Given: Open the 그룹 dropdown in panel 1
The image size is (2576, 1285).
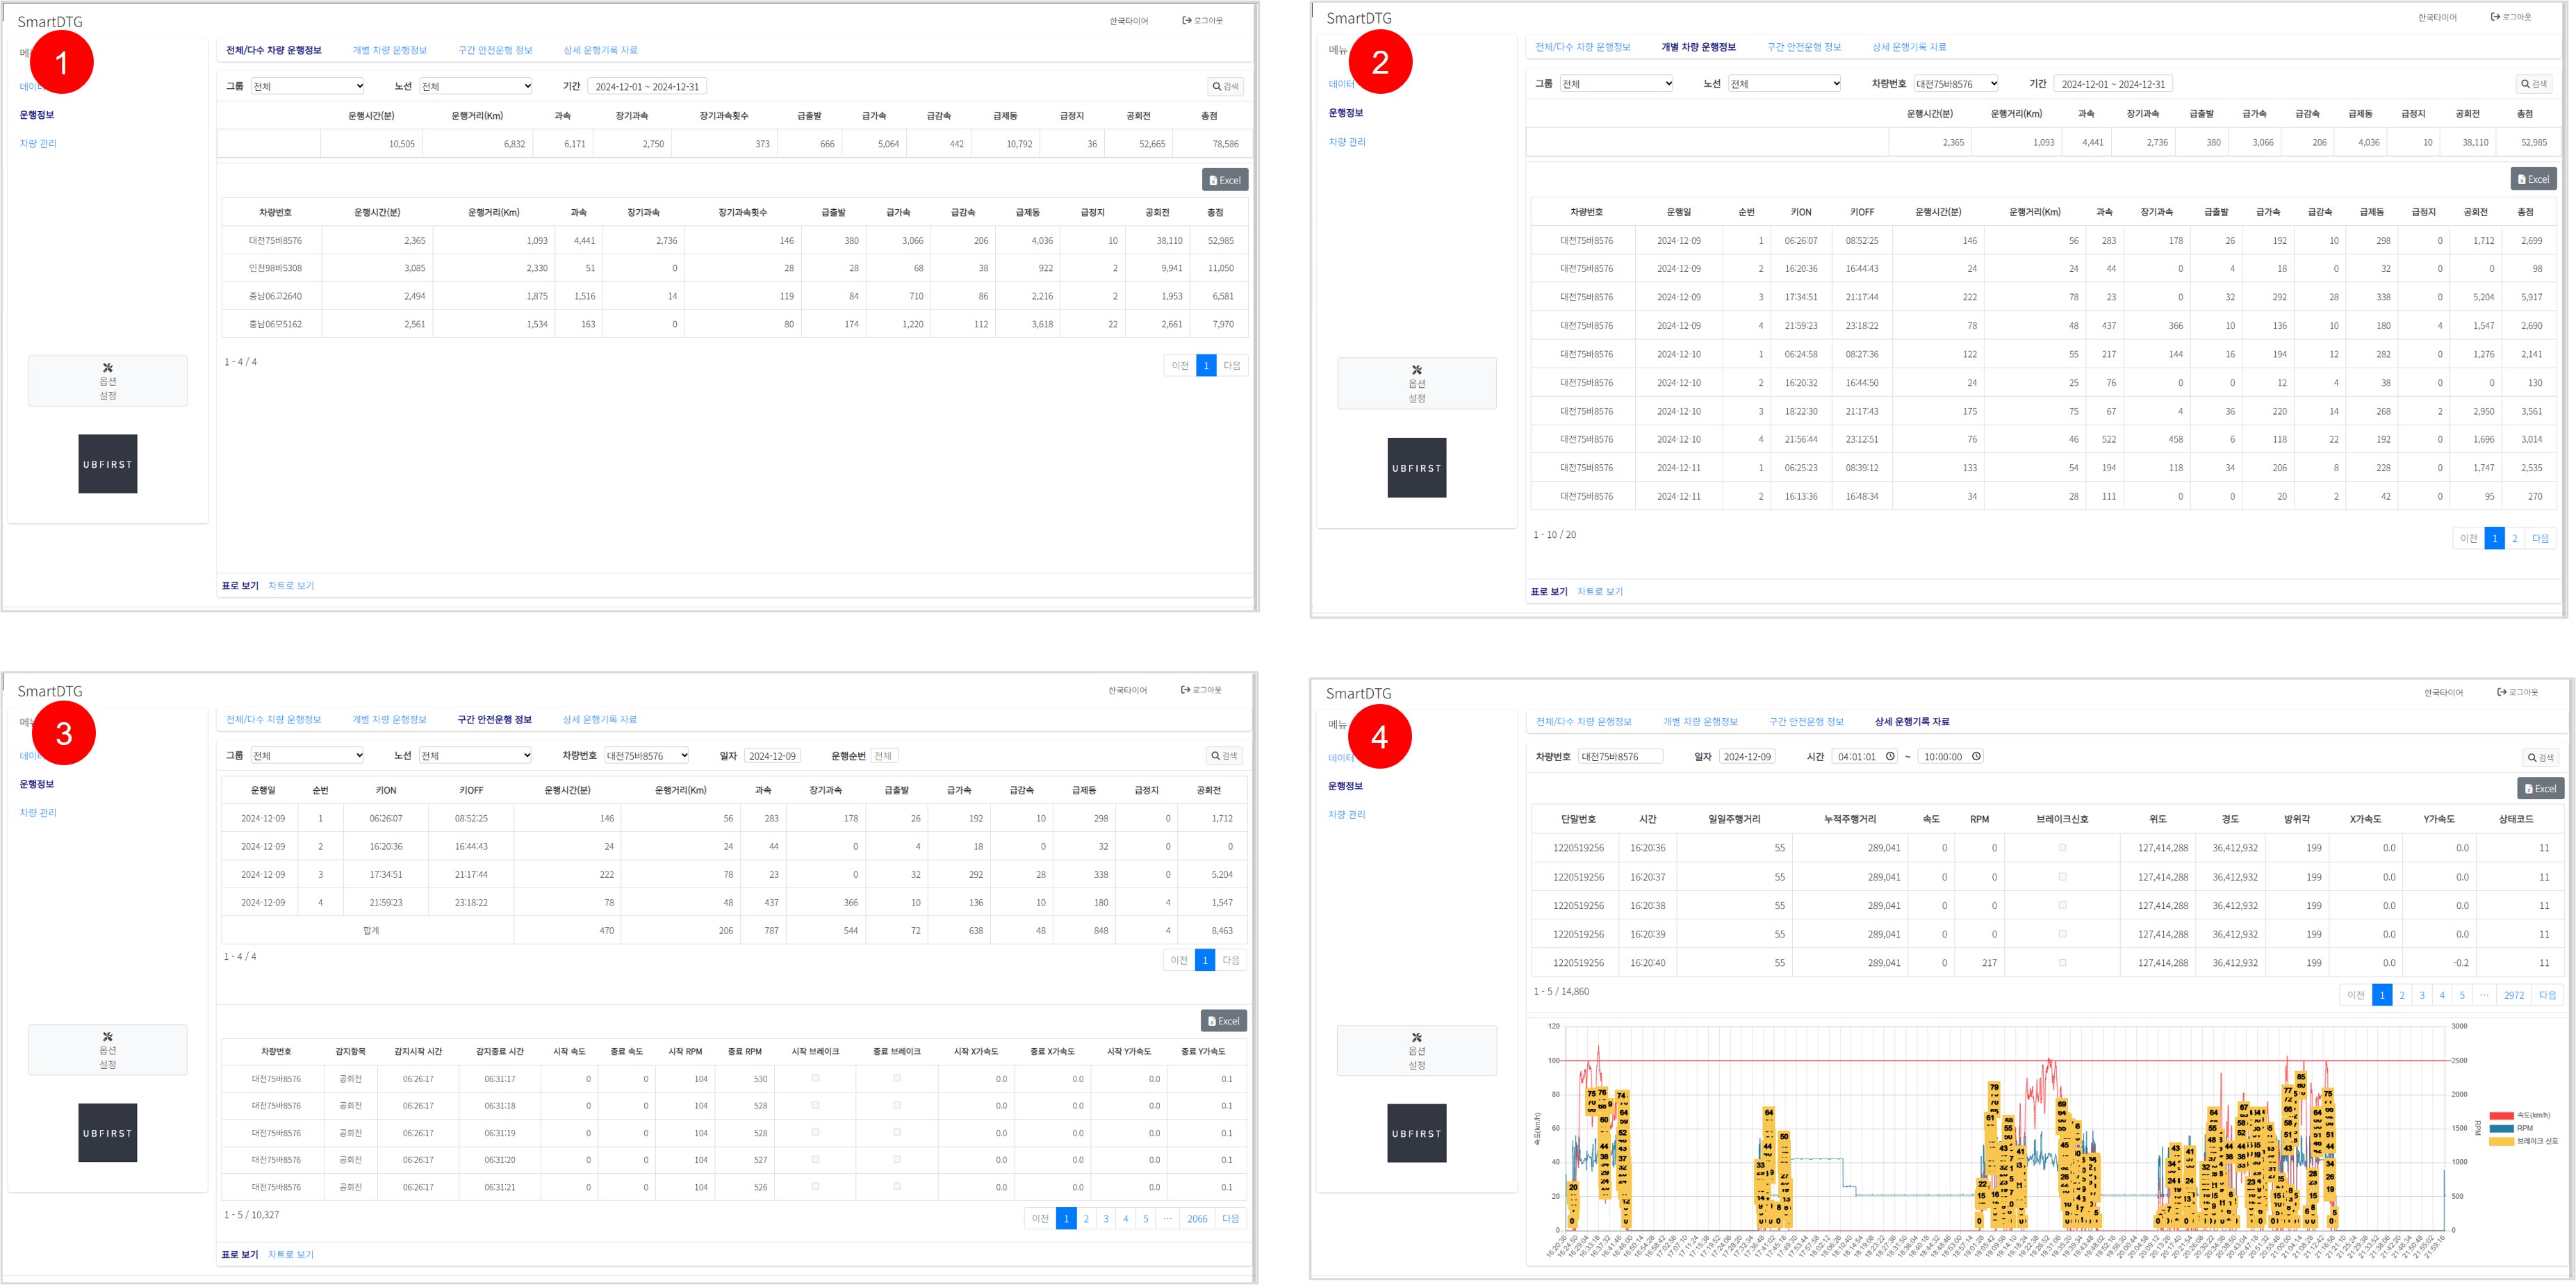Looking at the screenshot, I should [x=307, y=87].
